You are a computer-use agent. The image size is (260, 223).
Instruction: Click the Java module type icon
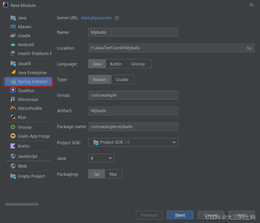pyautogui.click(x=13, y=18)
